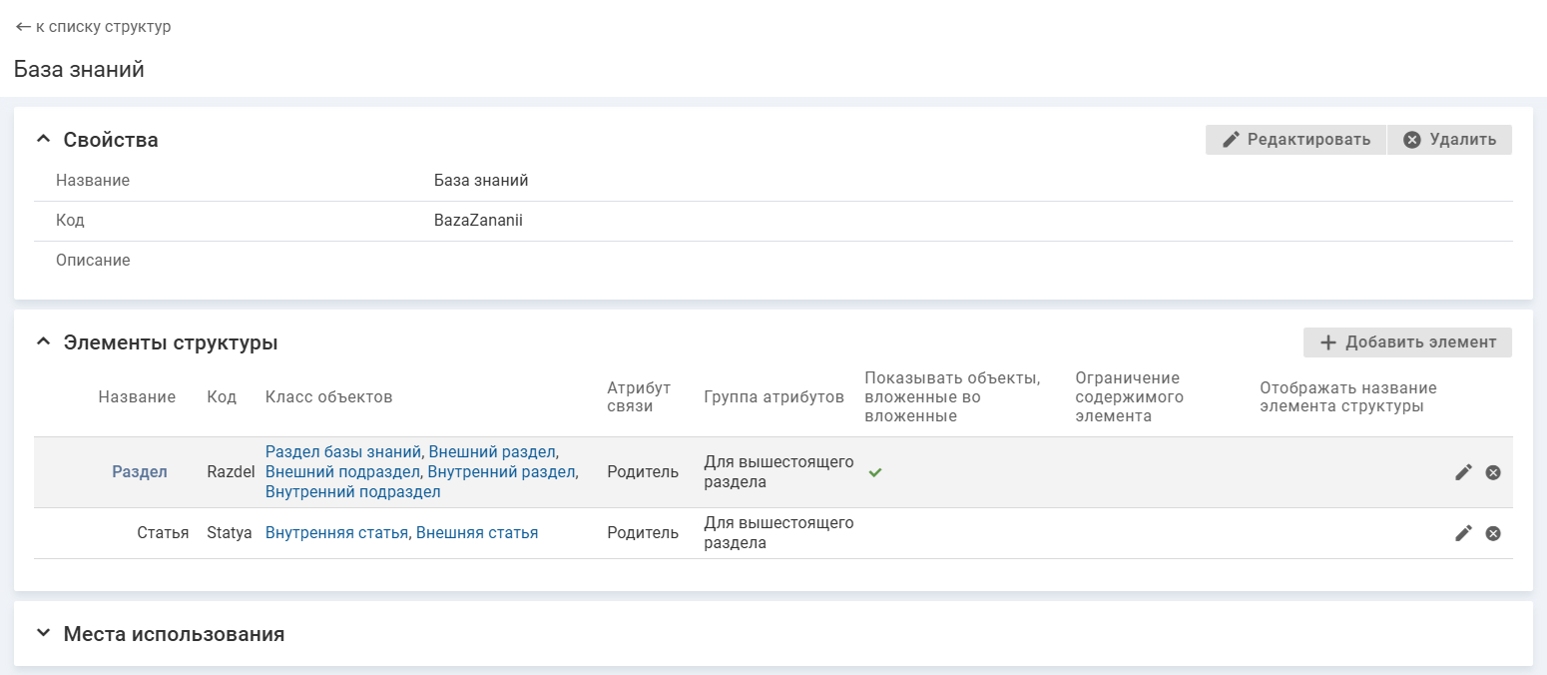Click the Добавить элемент button
The image size is (1547, 675).
pos(1407,342)
